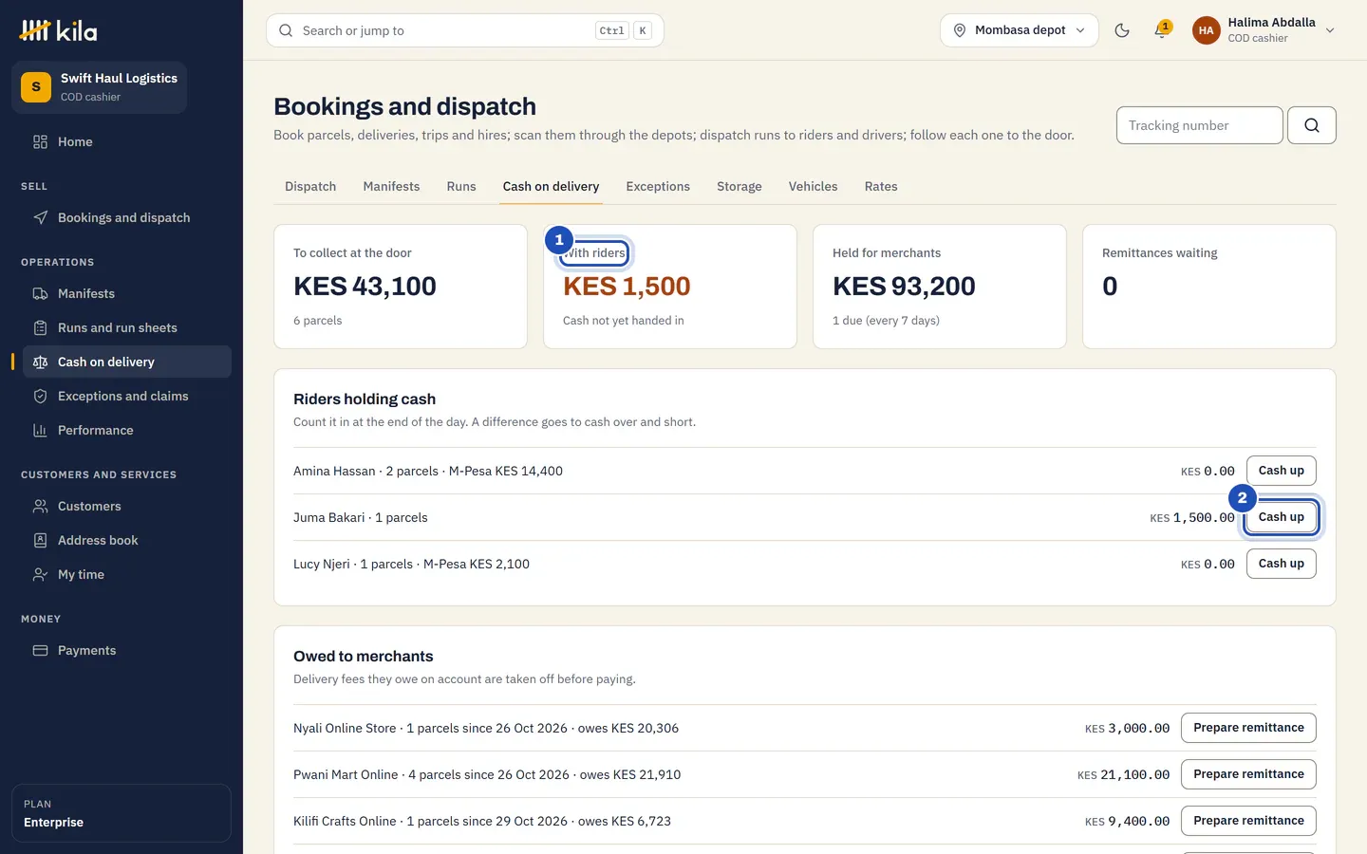Go to the Rates tab
This screenshot has height=854, width=1367.
tap(881, 186)
